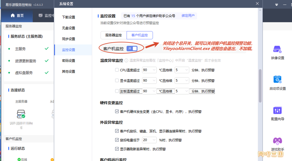Image resolution: width=292 pixels, height=161 pixels.
Task: Click green checkmark next to 资源更新服务
Action: (46, 61)
